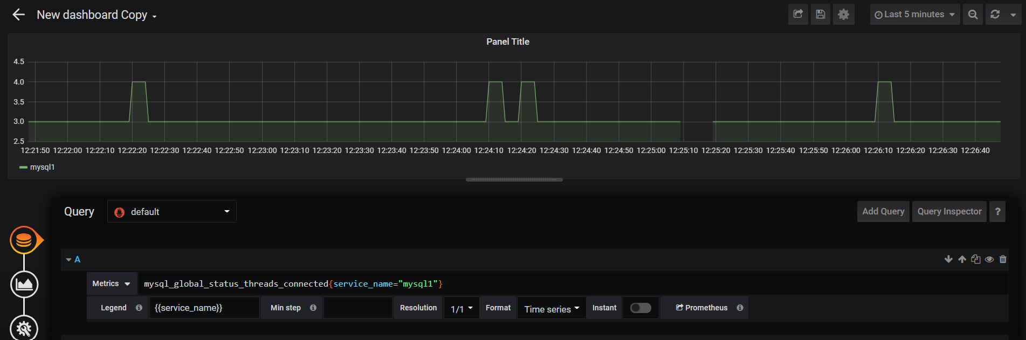Viewport: 1026px width, 340px height.
Task: Click the Add Query button
Action: click(883, 211)
